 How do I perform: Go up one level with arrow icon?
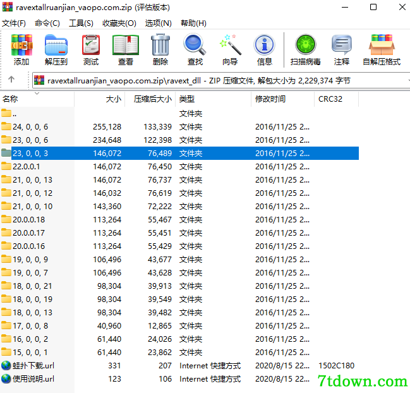tap(11, 79)
